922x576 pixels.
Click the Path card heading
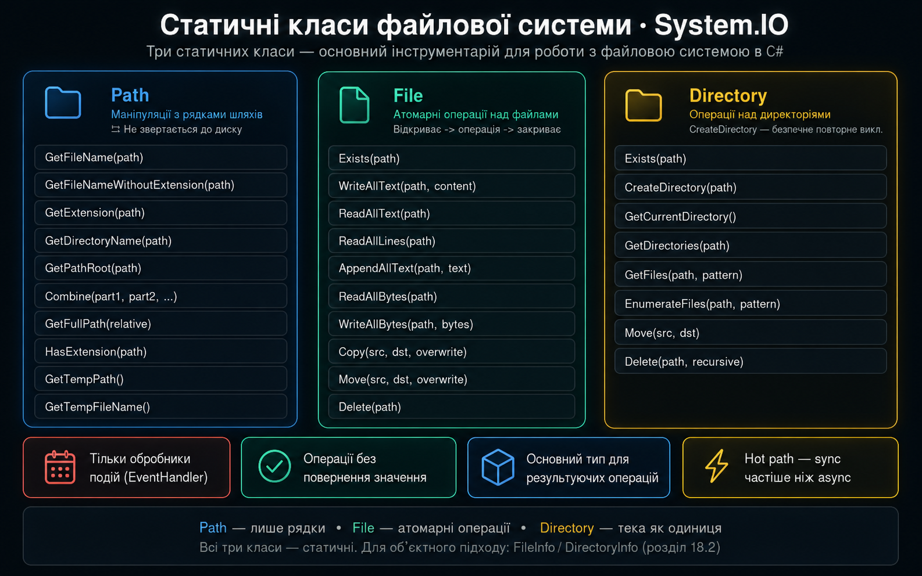pyautogui.click(x=130, y=95)
